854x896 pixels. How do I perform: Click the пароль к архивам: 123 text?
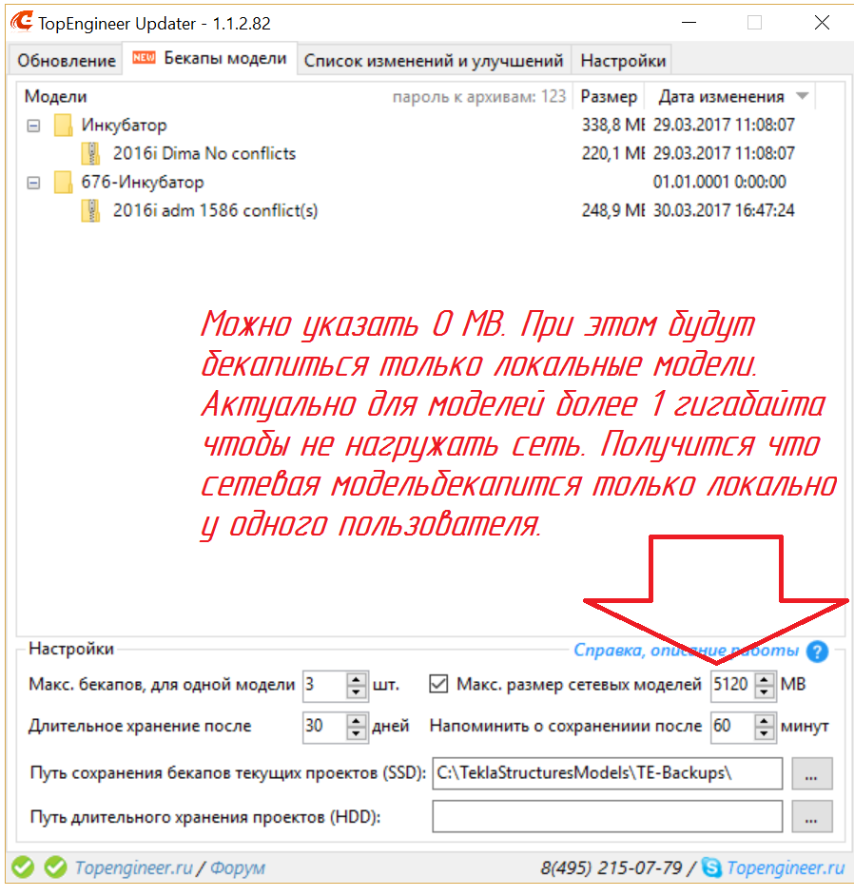tap(478, 97)
